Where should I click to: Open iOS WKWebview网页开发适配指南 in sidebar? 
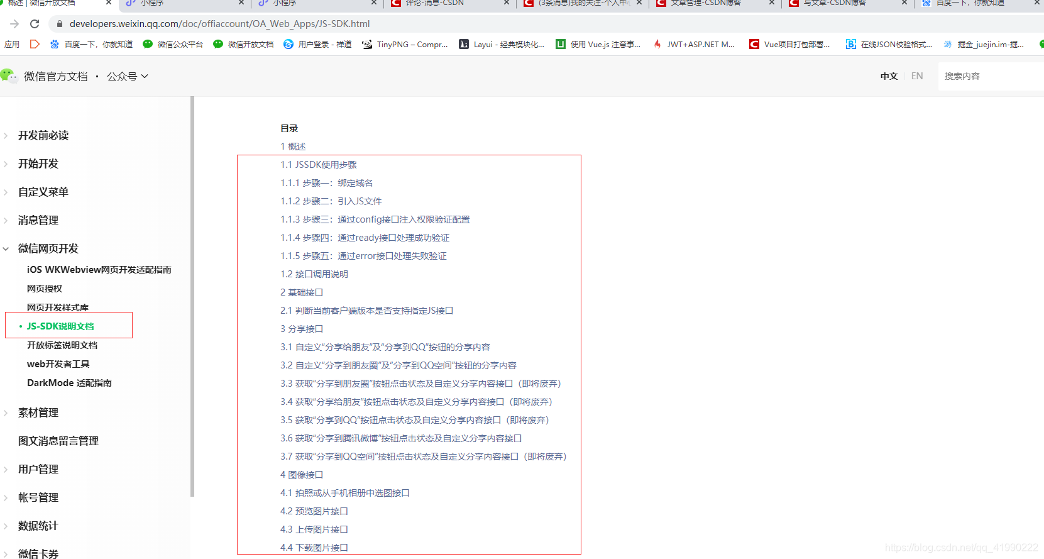(99, 270)
